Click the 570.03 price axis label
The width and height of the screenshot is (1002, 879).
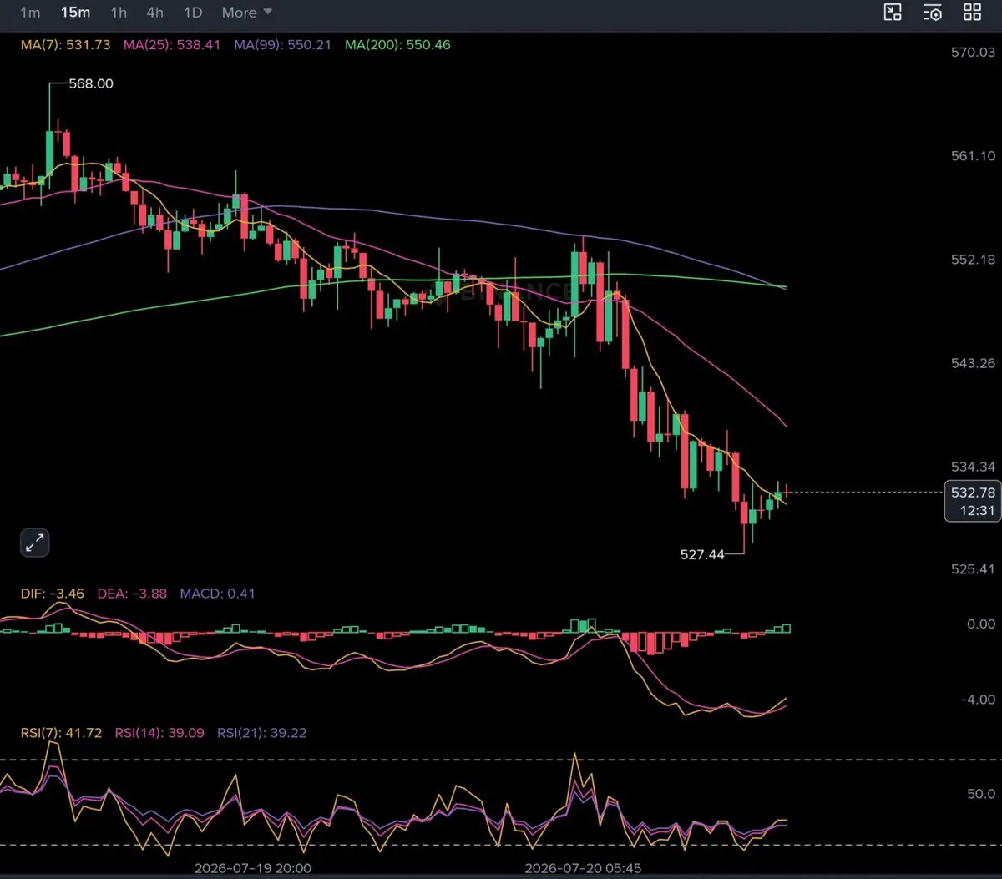[x=974, y=53]
